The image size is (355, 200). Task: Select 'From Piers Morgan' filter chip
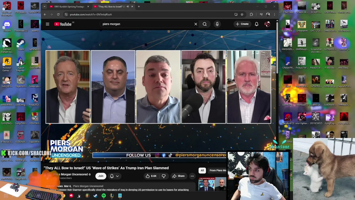tap(218, 170)
